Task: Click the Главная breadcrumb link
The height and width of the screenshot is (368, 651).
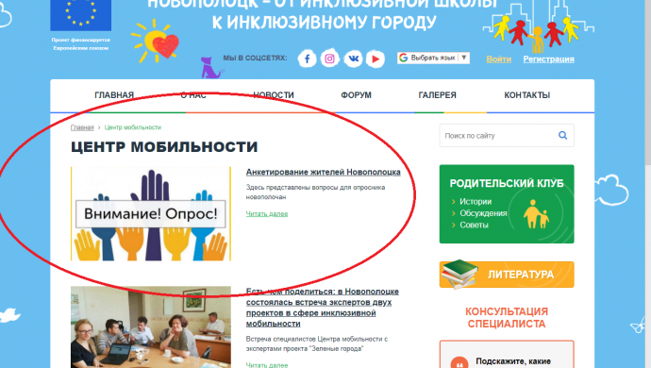Action: click(82, 127)
